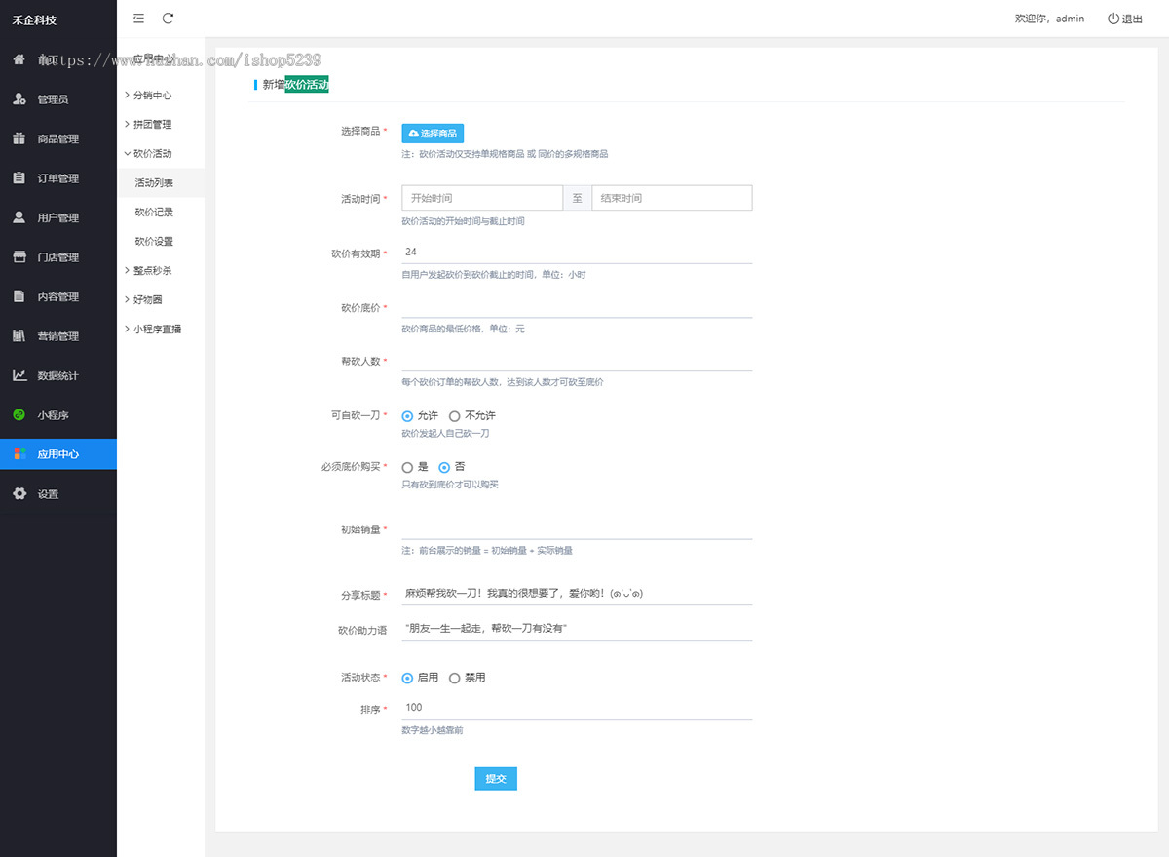Expand the 拼团管理 submenu

click(161, 125)
